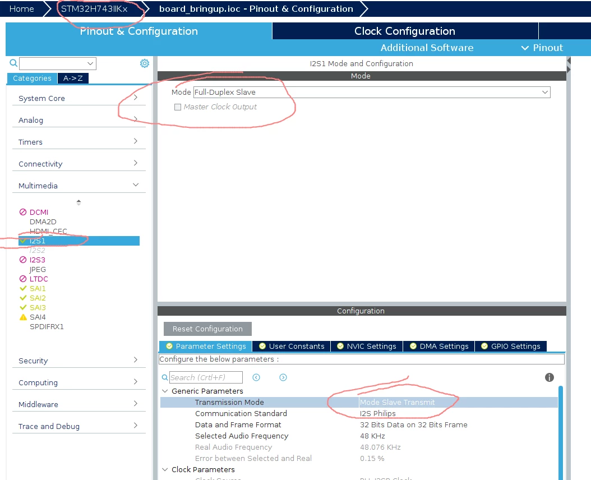The image size is (591, 480).
Task: Open the Parameter Settings tab
Action: (206, 346)
